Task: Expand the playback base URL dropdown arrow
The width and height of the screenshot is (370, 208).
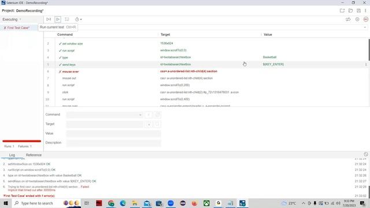Action: click(x=365, y=27)
